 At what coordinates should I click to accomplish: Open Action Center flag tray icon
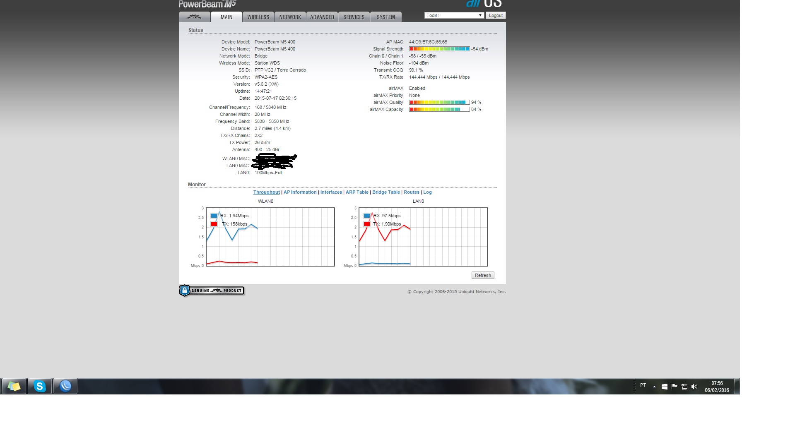point(675,386)
